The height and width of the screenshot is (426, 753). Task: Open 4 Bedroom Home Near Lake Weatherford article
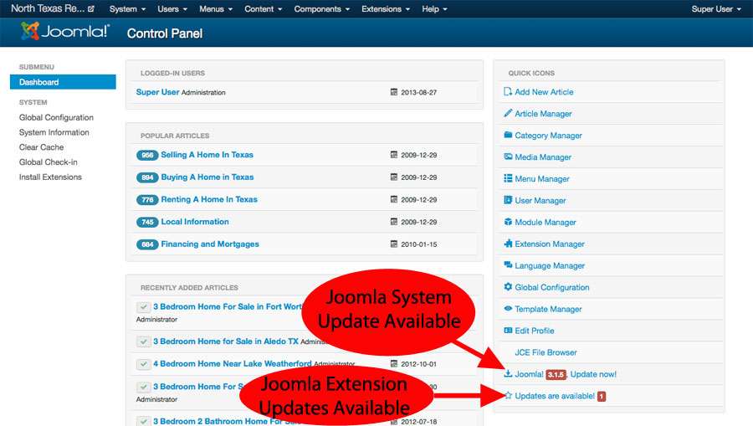233,363
